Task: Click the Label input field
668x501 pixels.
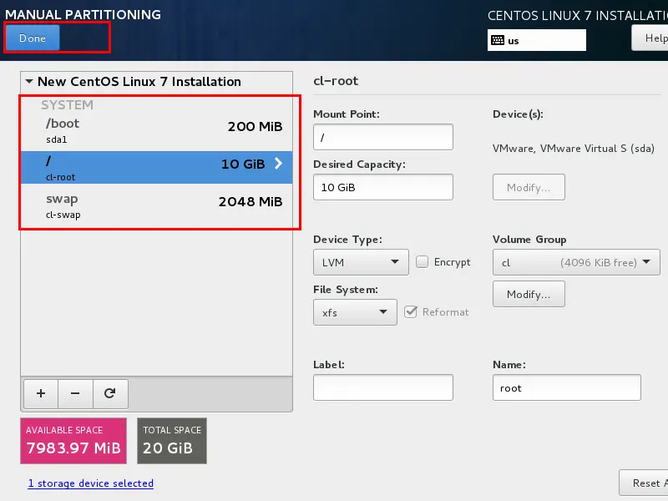Action: pyautogui.click(x=383, y=387)
